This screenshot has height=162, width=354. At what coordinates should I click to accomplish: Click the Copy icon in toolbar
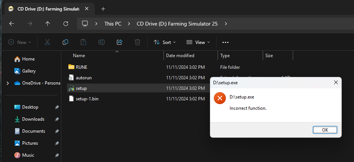pos(65,42)
